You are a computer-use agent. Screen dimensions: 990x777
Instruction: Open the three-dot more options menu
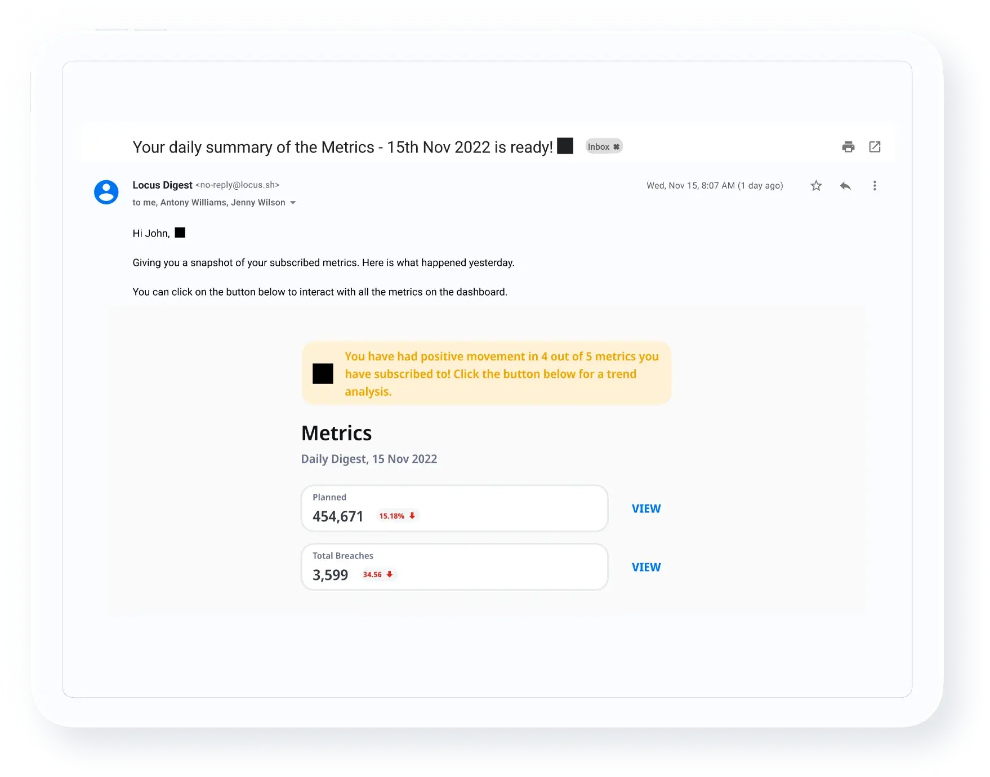[875, 186]
